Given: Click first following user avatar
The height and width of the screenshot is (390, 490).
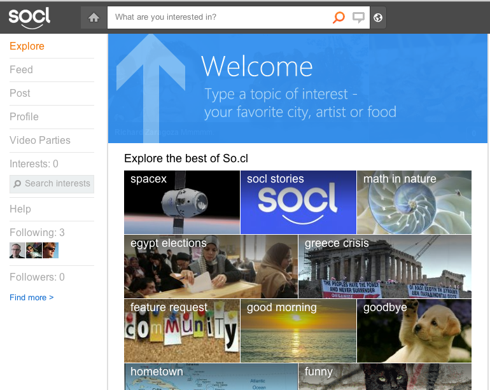Looking at the screenshot, I should (17, 251).
